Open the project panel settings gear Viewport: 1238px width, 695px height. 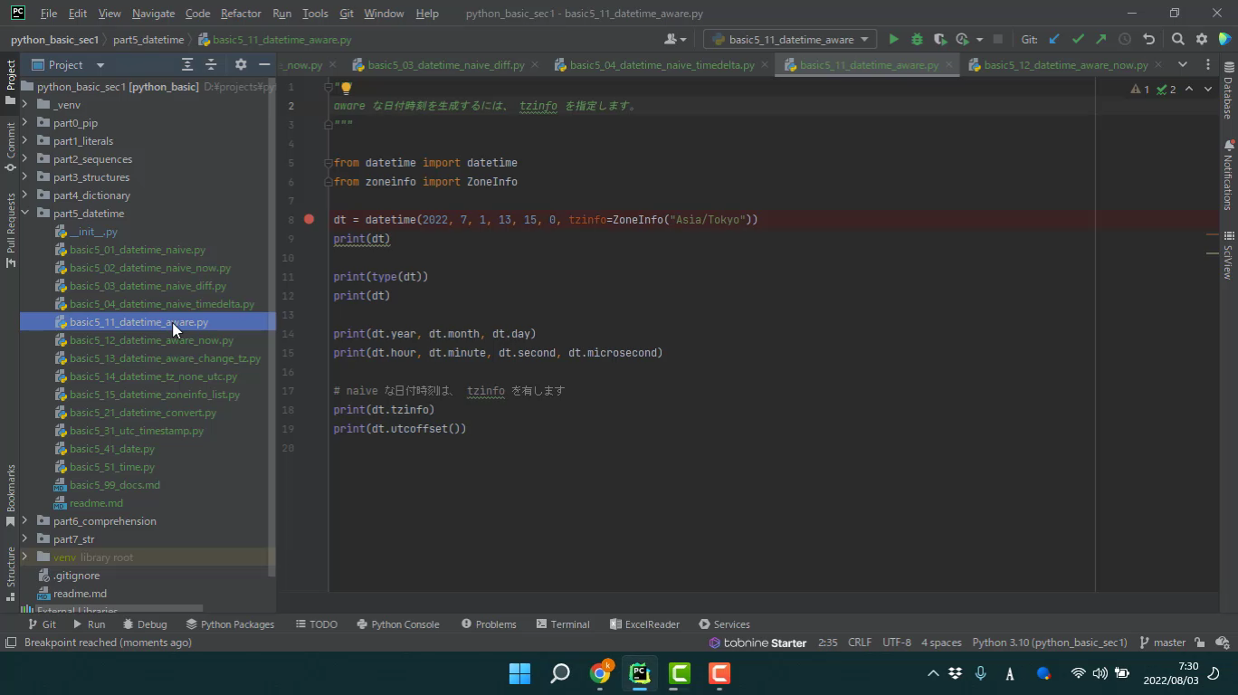click(x=241, y=65)
